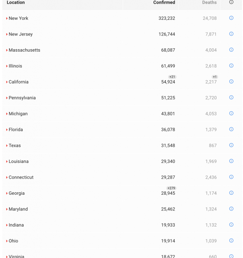Click the info icon beside Illinois deaths

[231, 66]
